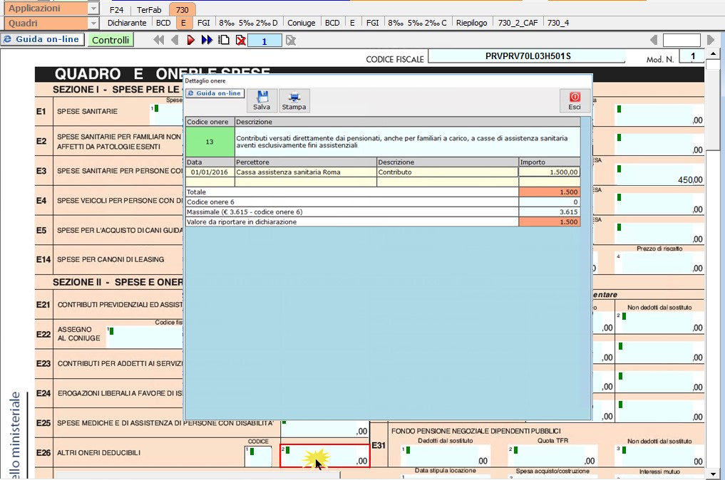Select the declarant's FGI tab

click(203, 23)
